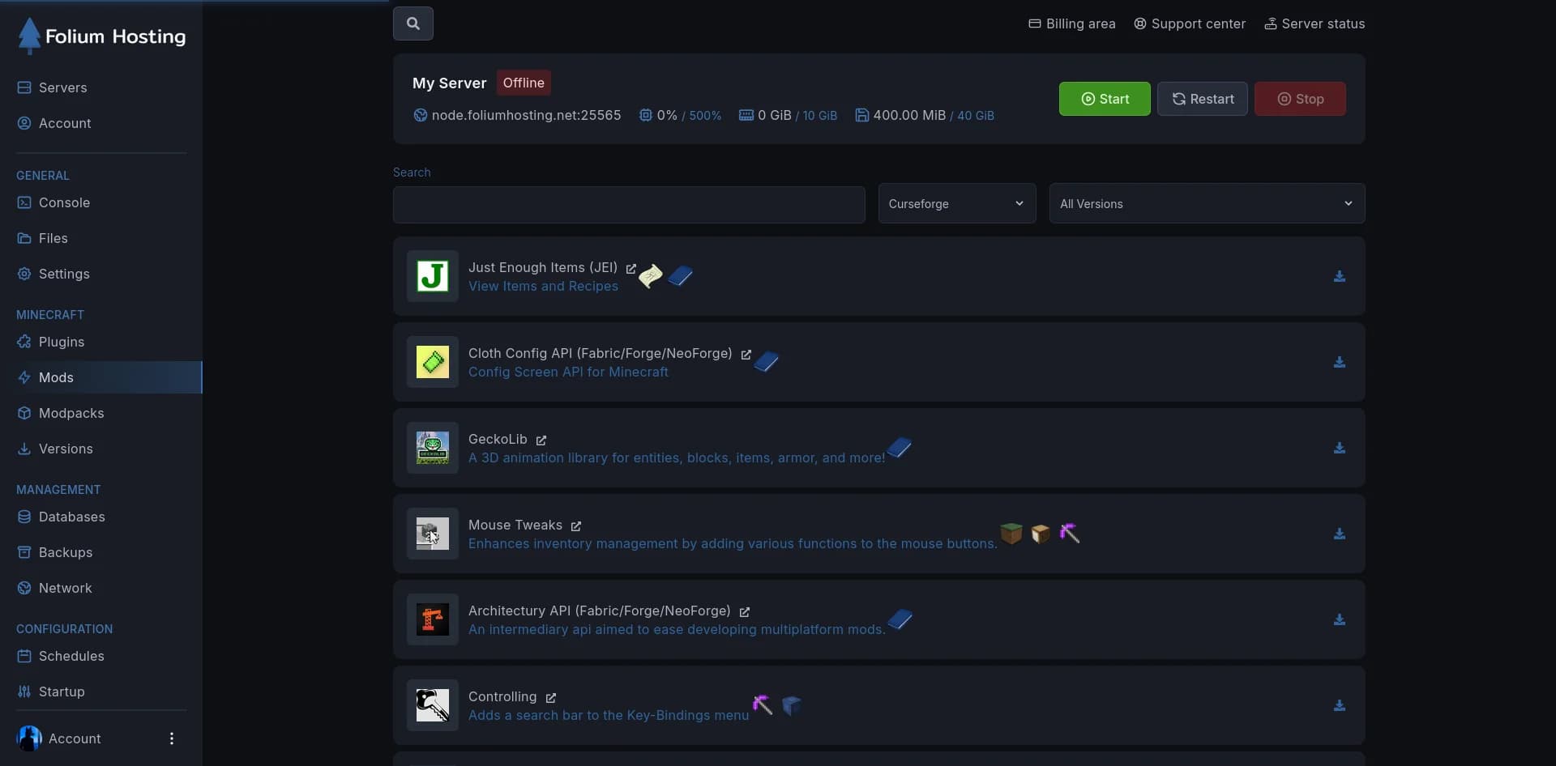Open external link beside Controlling
Screen dimensions: 1556x766
coord(550,697)
